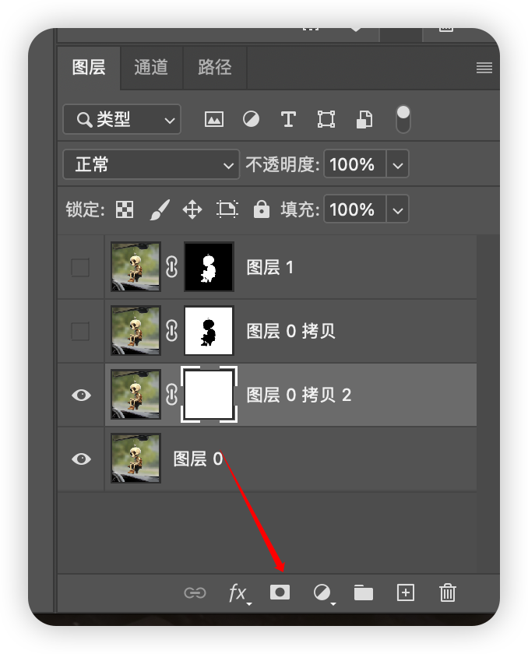Open the 类型 filter dropdown
The height and width of the screenshot is (654, 528).
pyautogui.click(x=121, y=119)
